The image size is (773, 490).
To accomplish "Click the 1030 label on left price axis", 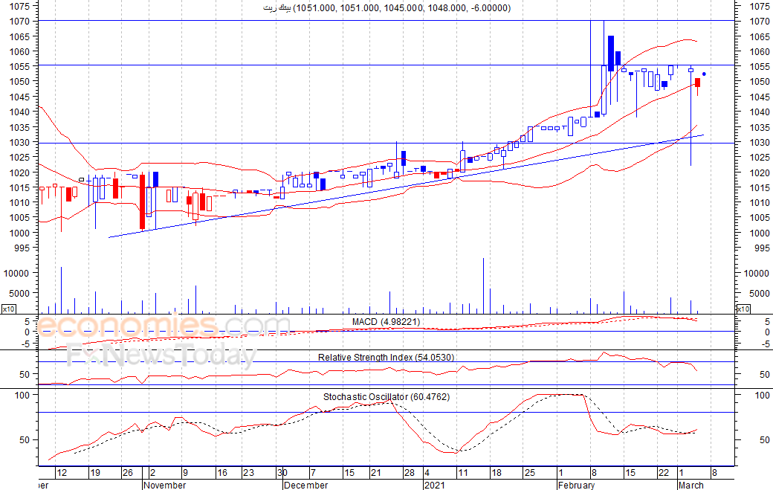I will pyautogui.click(x=20, y=142).
